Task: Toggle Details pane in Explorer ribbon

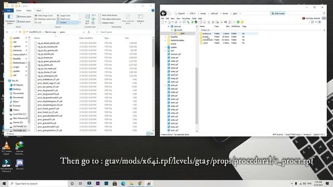Action: tap(23, 22)
